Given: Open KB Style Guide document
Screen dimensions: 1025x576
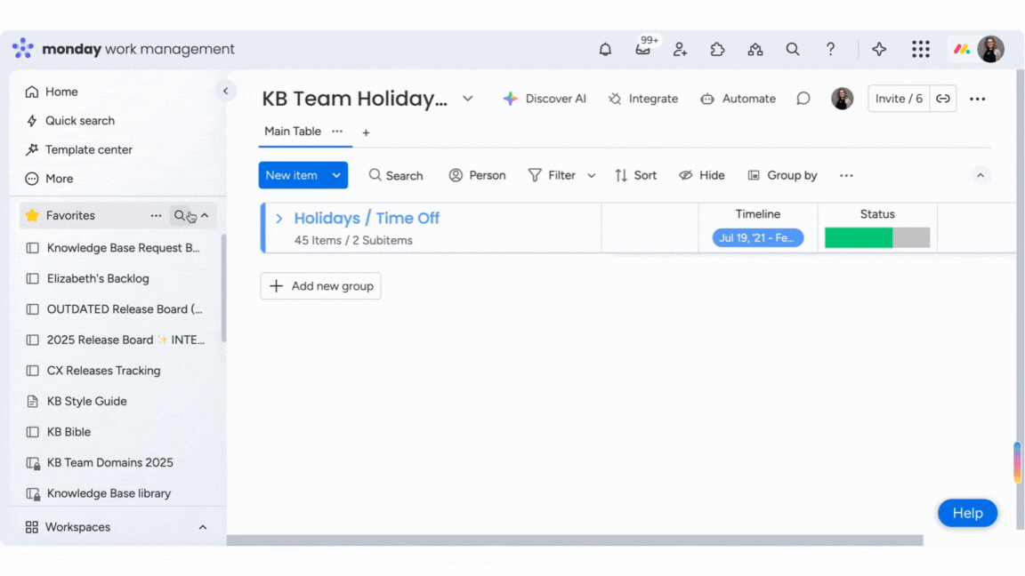Looking at the screenshot, I should 87,402.
